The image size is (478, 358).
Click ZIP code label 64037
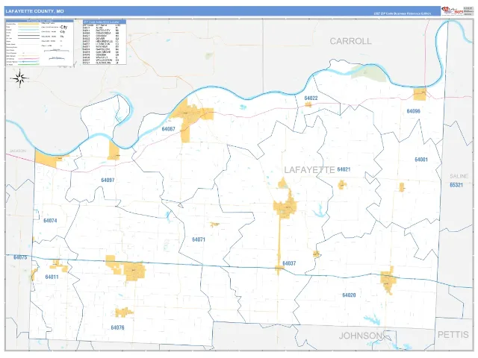click(x=289, y=263)
